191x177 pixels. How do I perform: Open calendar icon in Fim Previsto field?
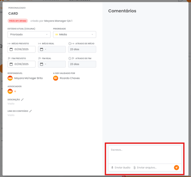click(x=11, y=64)
